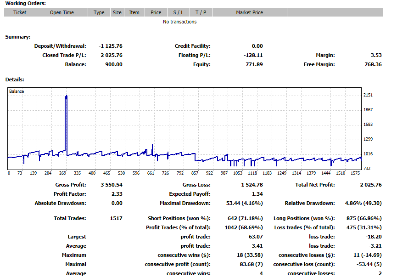
Task: Select the T / P column header
Action: pos(201,12)
